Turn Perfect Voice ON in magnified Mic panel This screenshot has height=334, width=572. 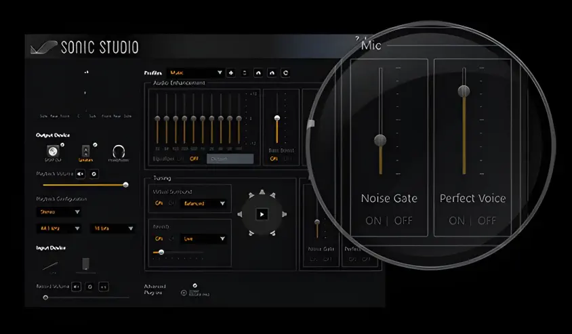pos(457,221)
